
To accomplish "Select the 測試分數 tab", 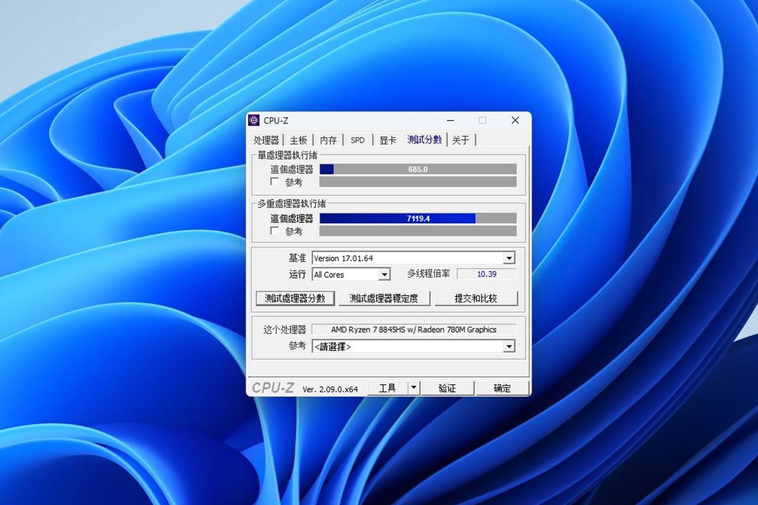I will 425,139.
